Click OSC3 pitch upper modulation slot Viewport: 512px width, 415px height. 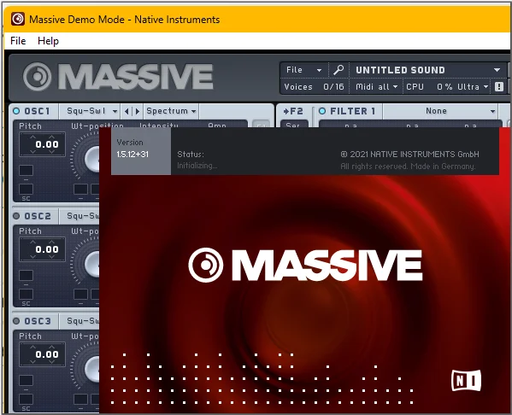[x=26, y=381]
